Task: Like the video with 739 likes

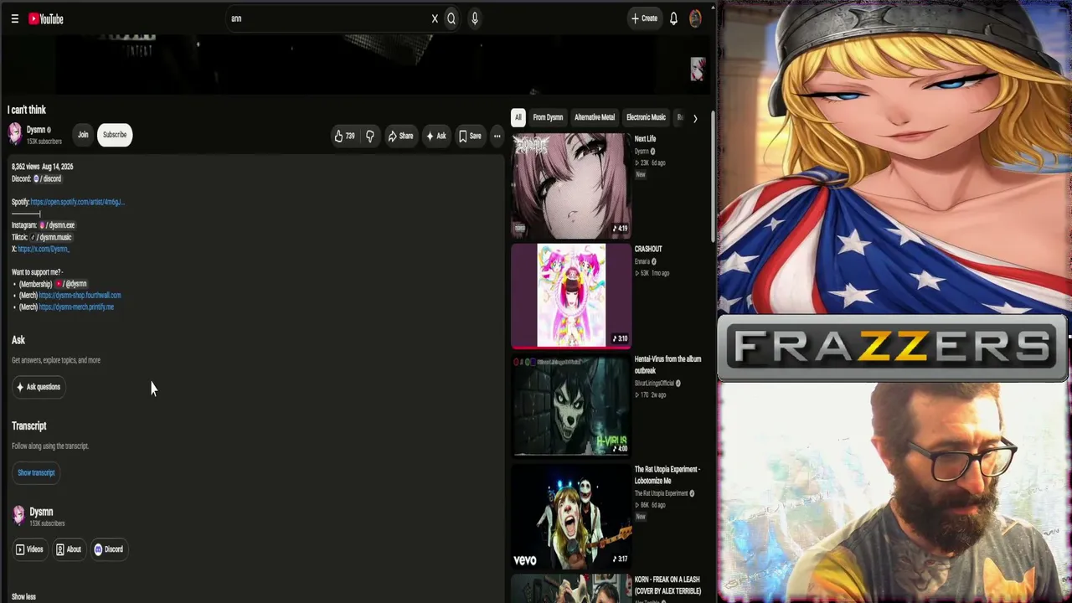Action: [x=344, y=136]
